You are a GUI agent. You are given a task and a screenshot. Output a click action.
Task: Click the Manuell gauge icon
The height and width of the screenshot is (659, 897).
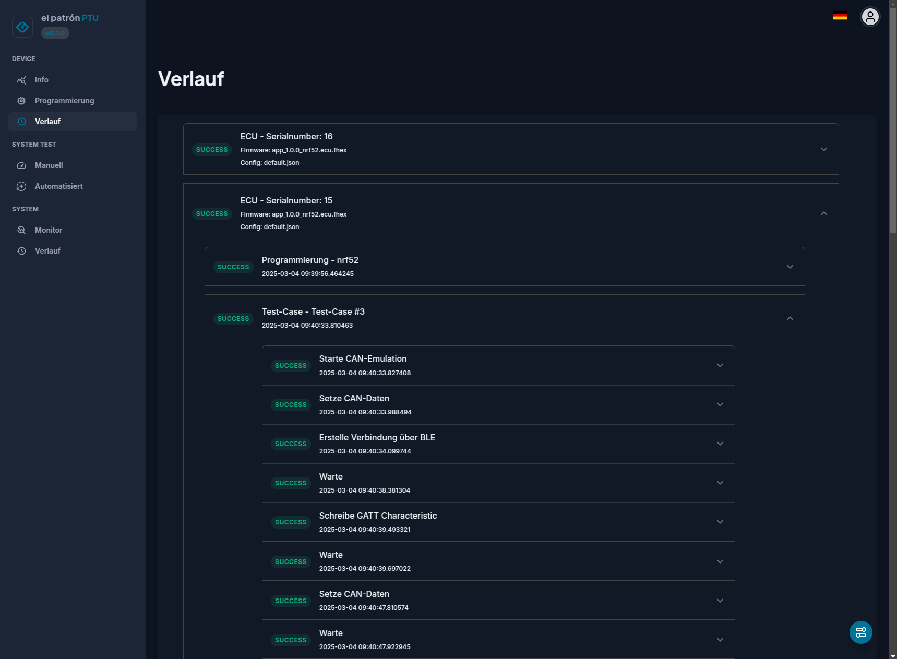click(x=21, y=165)
